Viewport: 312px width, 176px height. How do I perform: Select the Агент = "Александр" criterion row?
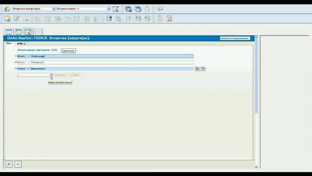pos(105,56)
